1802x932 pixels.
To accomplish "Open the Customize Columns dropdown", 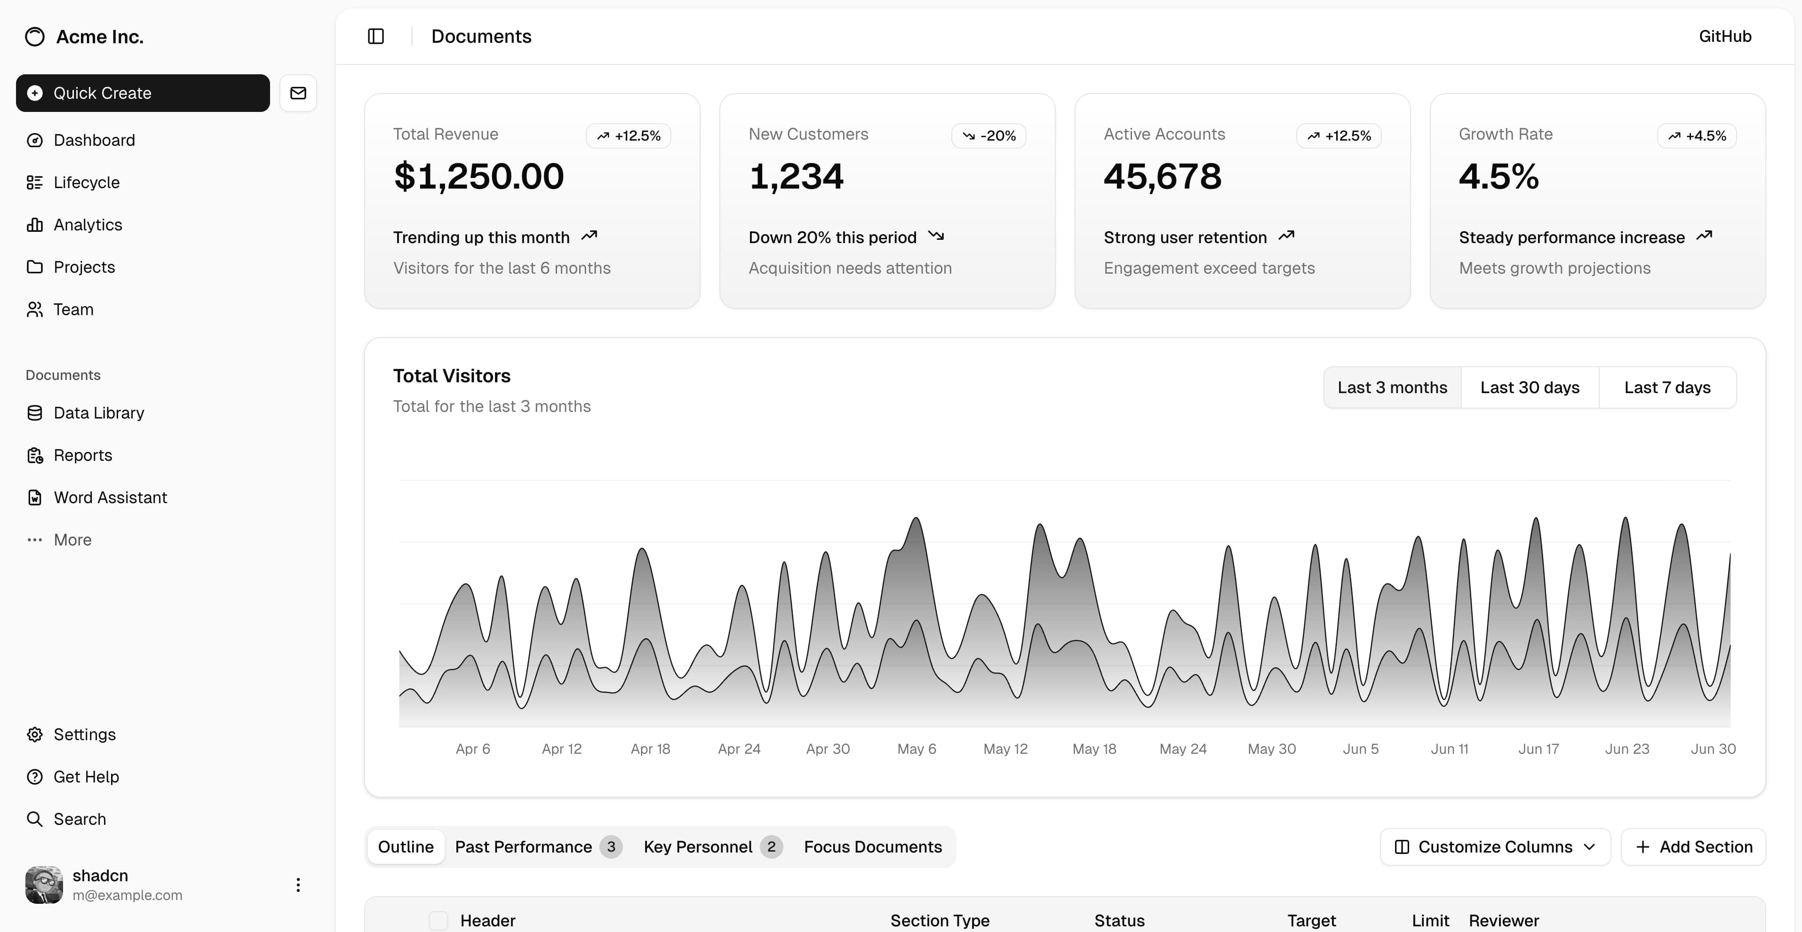I will pyautogui.click(x=1495, y=847).
